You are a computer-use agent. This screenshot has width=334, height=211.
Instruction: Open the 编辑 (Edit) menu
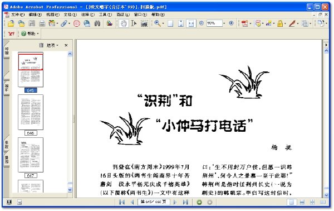tap(35, 15)
